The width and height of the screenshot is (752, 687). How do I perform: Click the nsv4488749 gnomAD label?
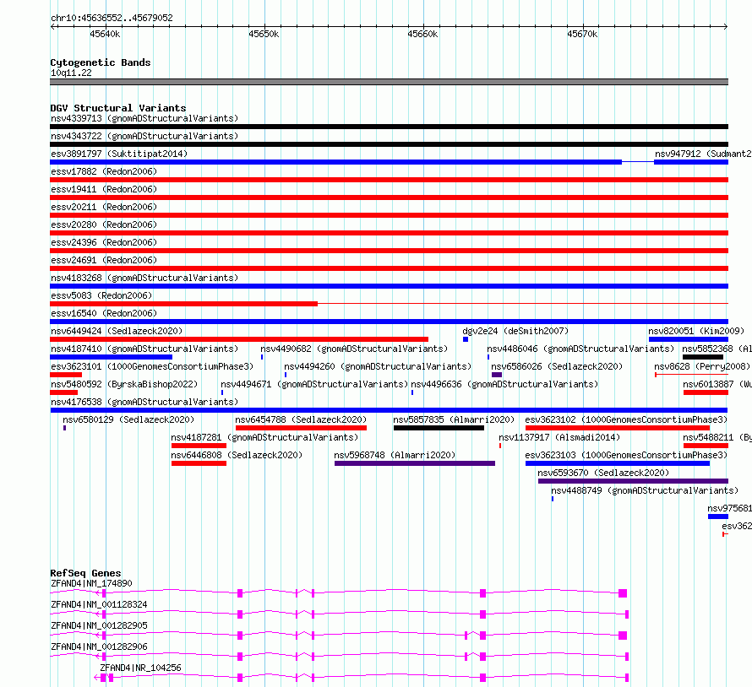point(645,490)
